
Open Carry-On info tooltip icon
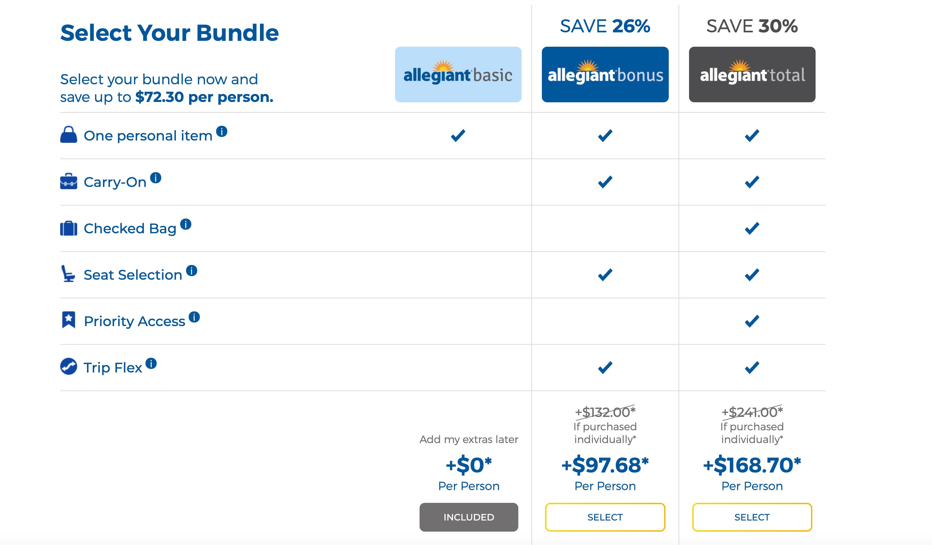point(156,178)
